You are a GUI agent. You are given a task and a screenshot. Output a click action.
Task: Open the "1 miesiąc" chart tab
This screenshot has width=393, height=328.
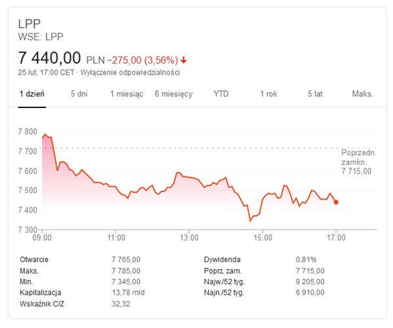point(126,94)
